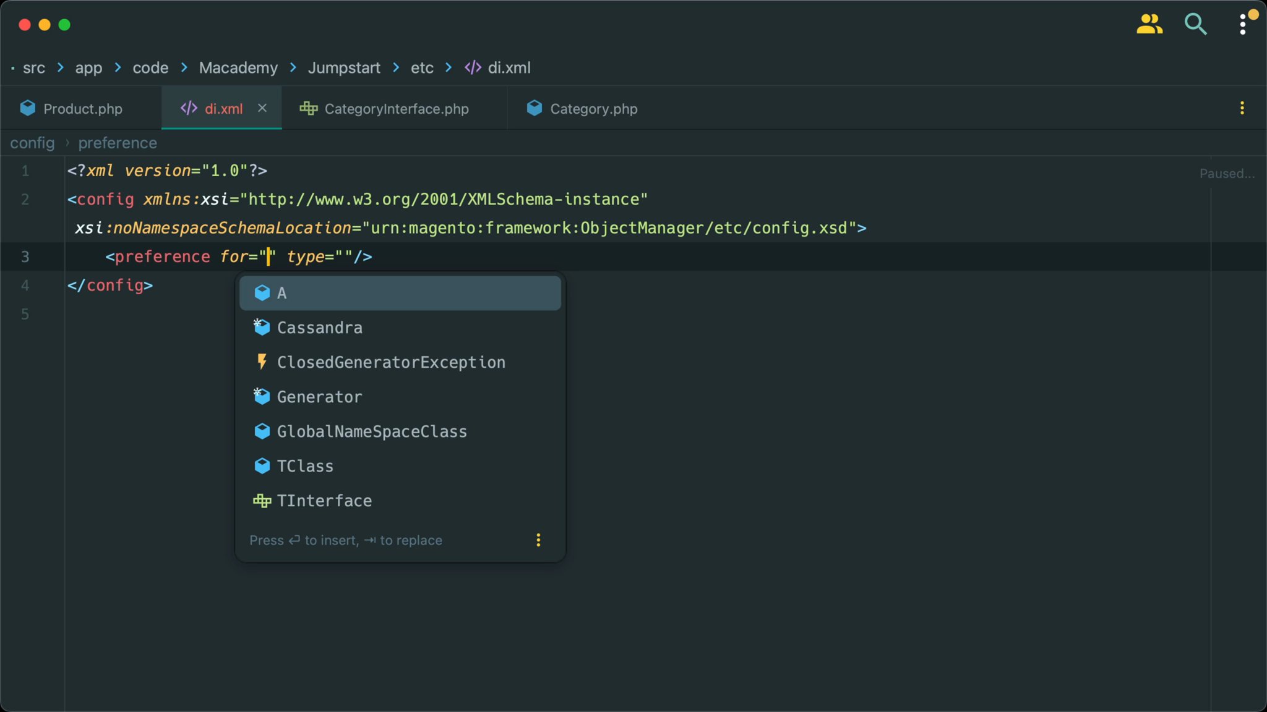Click the preference breadcrumb above the editor

click(118, 143)
